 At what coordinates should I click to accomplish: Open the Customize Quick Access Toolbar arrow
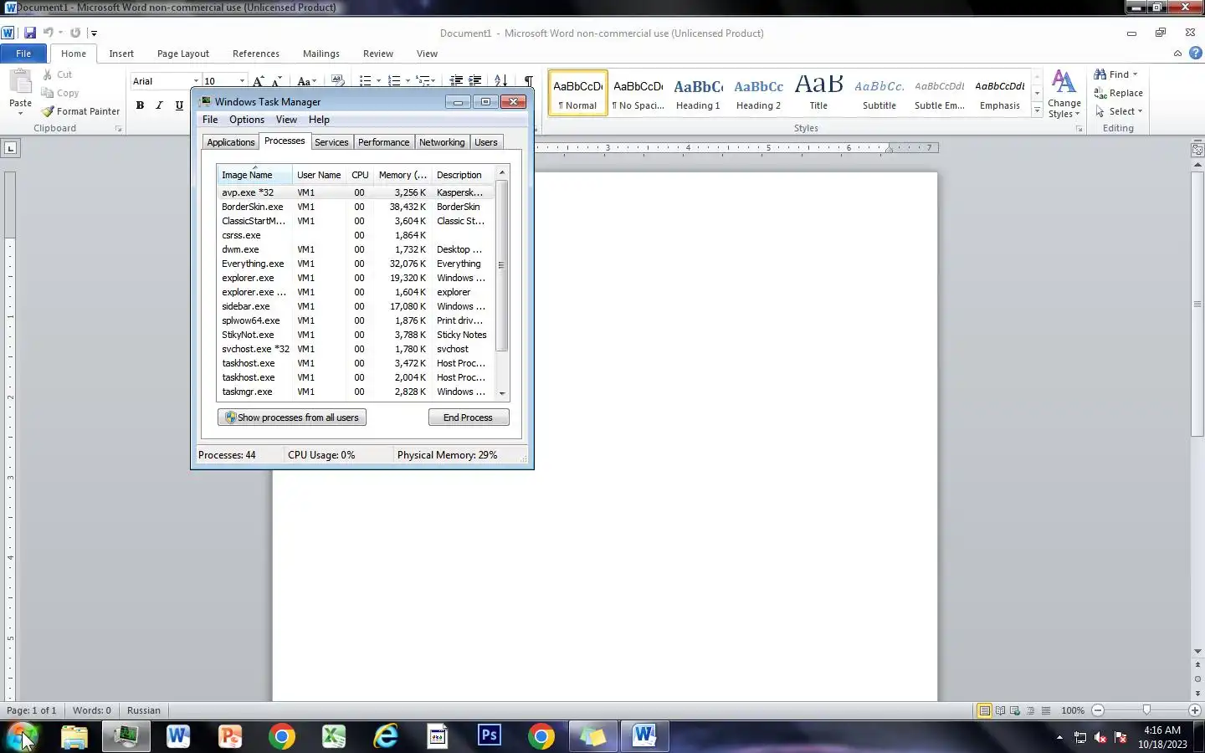click(x=94, y=33)
